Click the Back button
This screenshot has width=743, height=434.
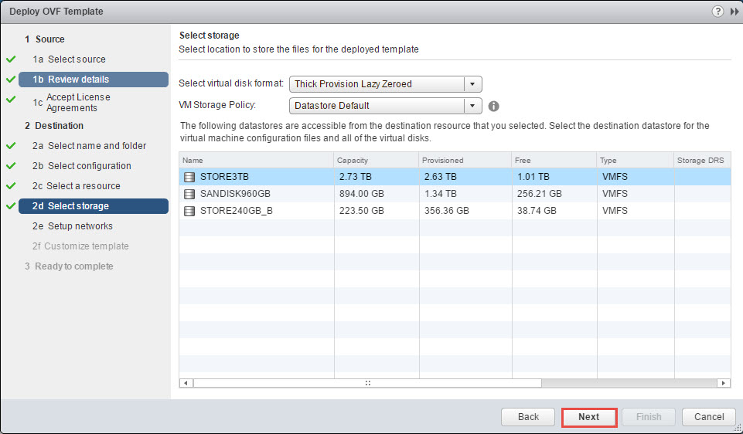(x=528, y=417)
